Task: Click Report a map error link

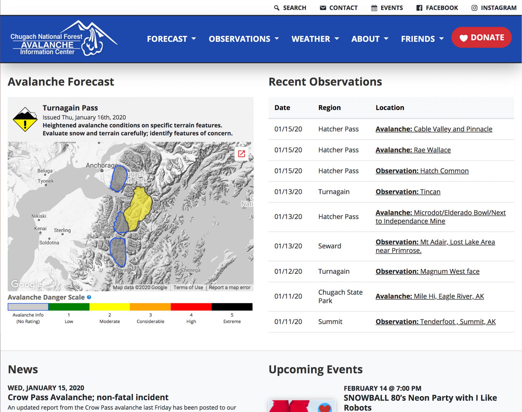Action: point(230,287)
